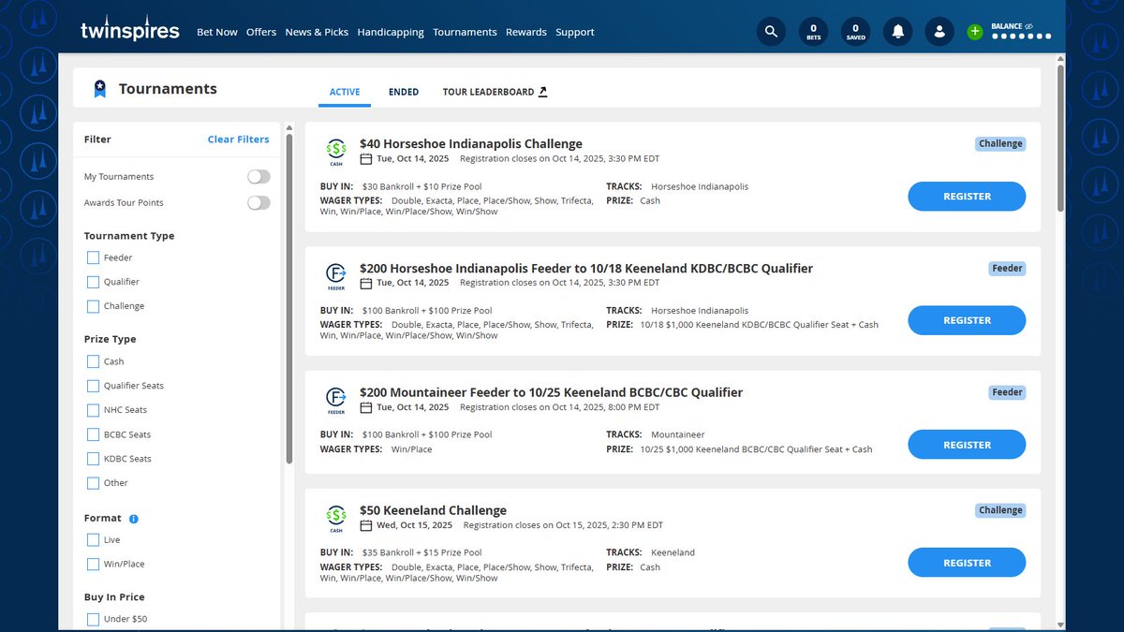Open the Handicapping menu

pos(391,32)
